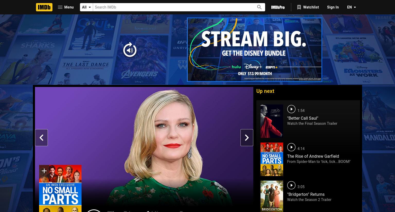Expand the All search category dropdown
Viewport: 395px width, 212px height.
(x=86, y=7)
